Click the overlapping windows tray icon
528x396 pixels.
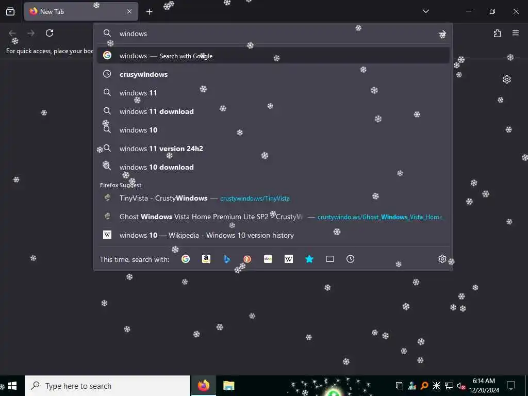pyautogui.click(x=400, y=386)
